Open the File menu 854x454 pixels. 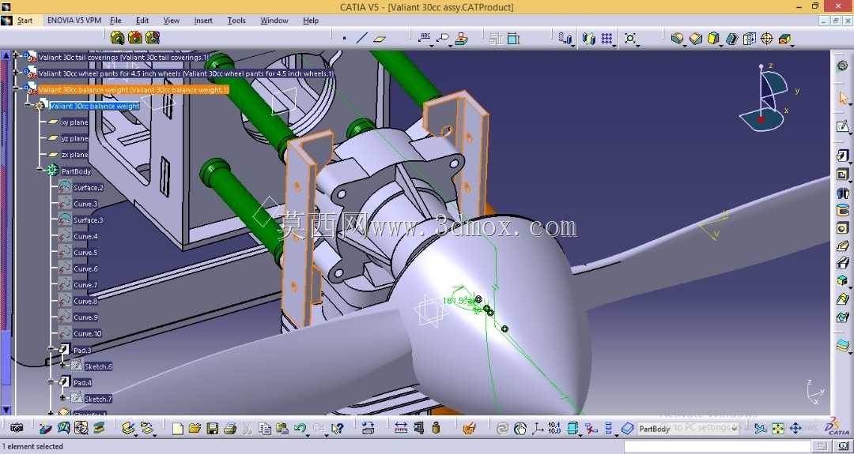[x=115, y=21]
